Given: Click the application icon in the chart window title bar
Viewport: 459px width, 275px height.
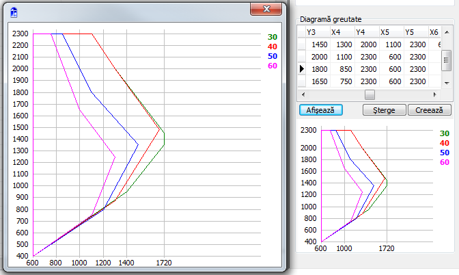Looking at the screenshot, I should pos(14,12).
